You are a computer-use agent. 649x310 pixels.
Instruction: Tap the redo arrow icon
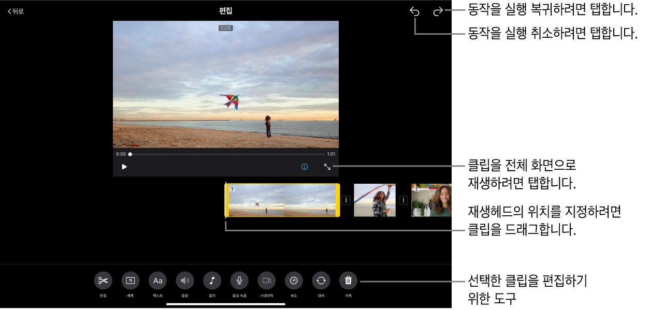pyautogui.click(x=438, y=12)
